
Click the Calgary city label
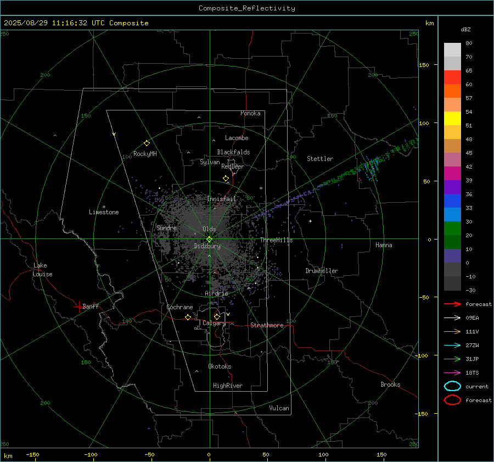point(214,323)
